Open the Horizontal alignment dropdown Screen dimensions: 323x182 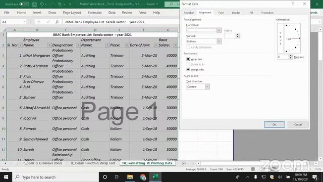tap(219, 30)
